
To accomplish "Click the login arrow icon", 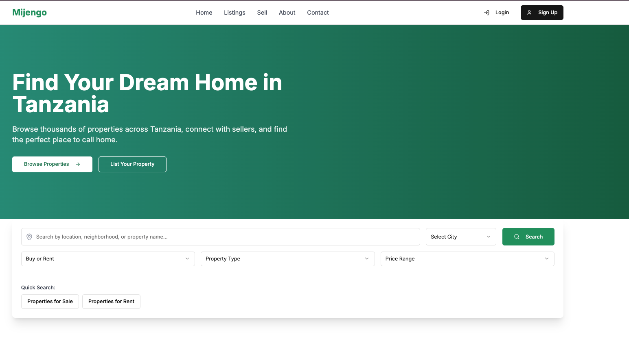I will (487, 13).
